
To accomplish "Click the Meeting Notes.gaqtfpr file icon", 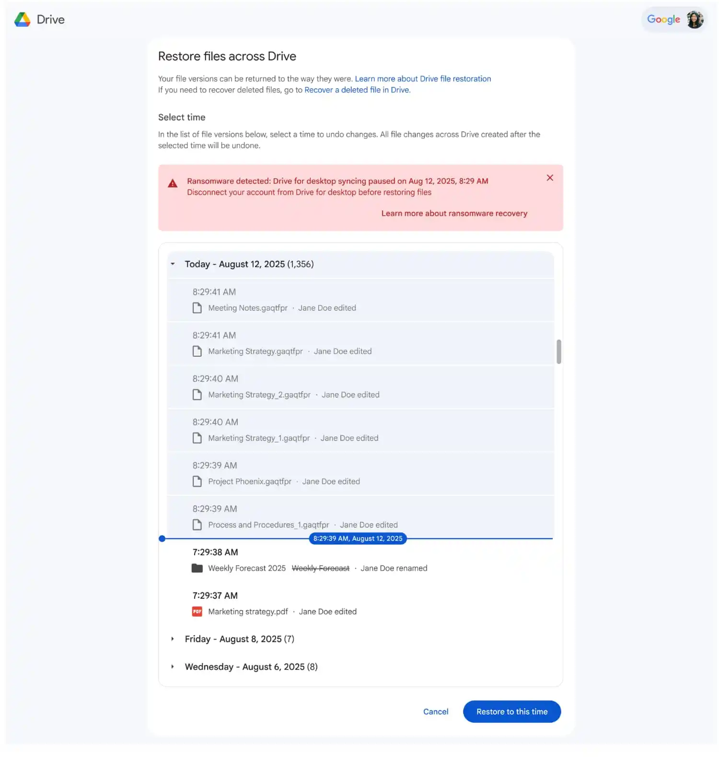I will [x=197, y=308].
